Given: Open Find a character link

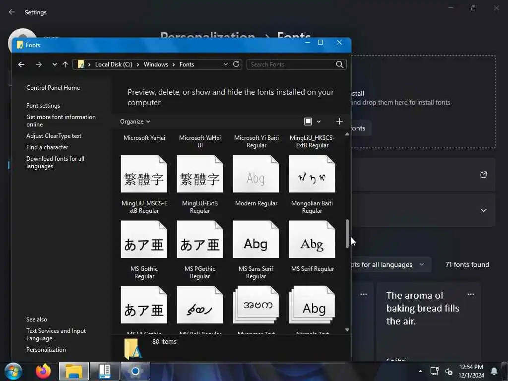Looking at the screenshot, I should 47,147.
